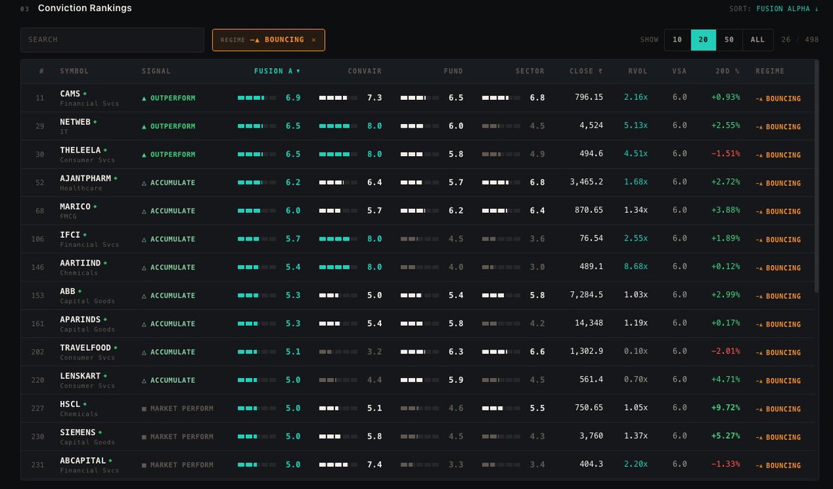Click the -2.01% 20D change value
This screenshot has width=833, height=489.
click(725, 352)
